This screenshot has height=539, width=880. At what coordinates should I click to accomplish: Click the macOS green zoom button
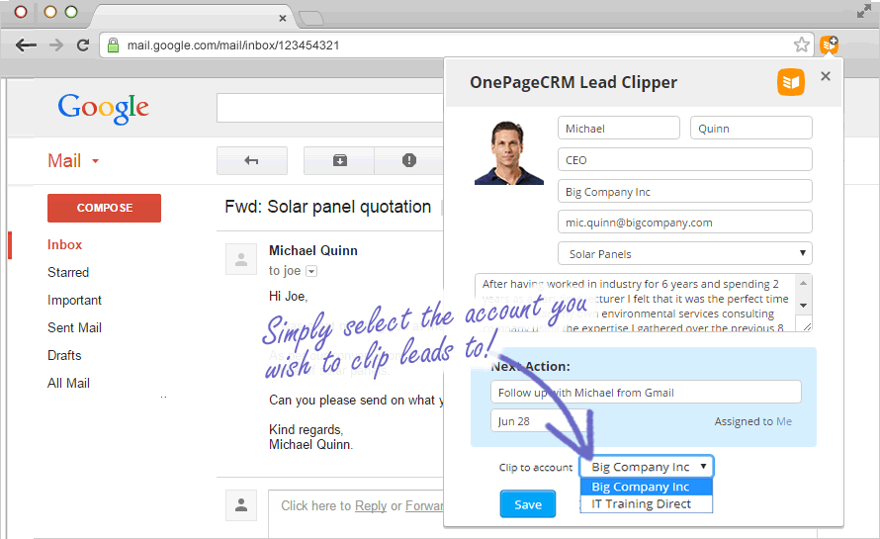tap(71, 12)
